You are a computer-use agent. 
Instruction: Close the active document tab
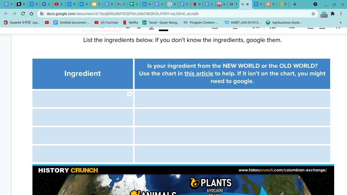click(x=247, y=4)
